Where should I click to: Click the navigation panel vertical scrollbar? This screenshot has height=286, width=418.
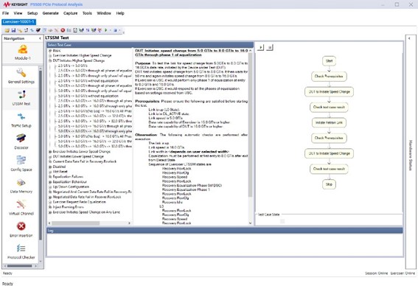coord(41,155)
